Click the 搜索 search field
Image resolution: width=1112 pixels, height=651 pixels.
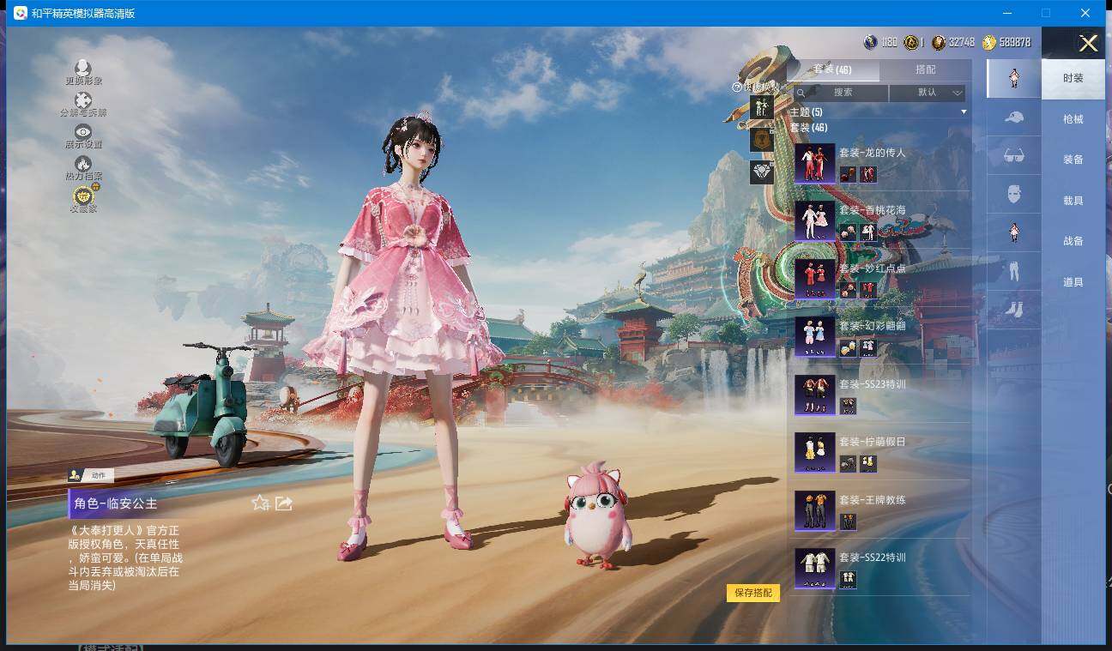(x=843, y=93)
